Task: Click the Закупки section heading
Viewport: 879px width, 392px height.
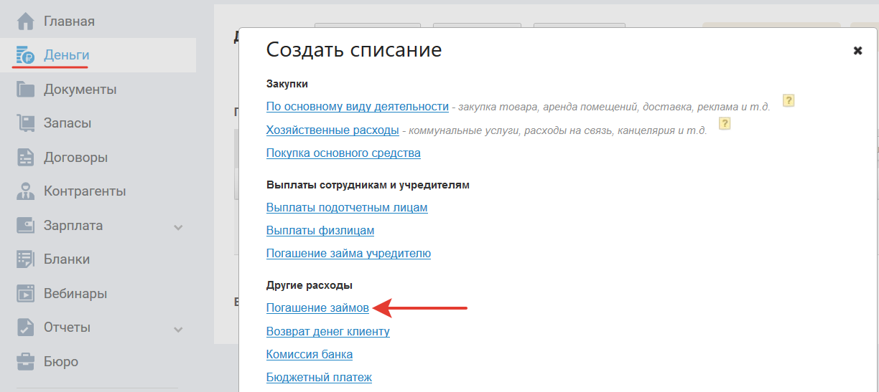Action: pyautogui.click(x=287, y=84)
